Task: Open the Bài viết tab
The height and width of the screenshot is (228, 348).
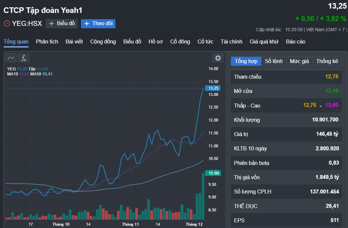Action: click(74, 42)
